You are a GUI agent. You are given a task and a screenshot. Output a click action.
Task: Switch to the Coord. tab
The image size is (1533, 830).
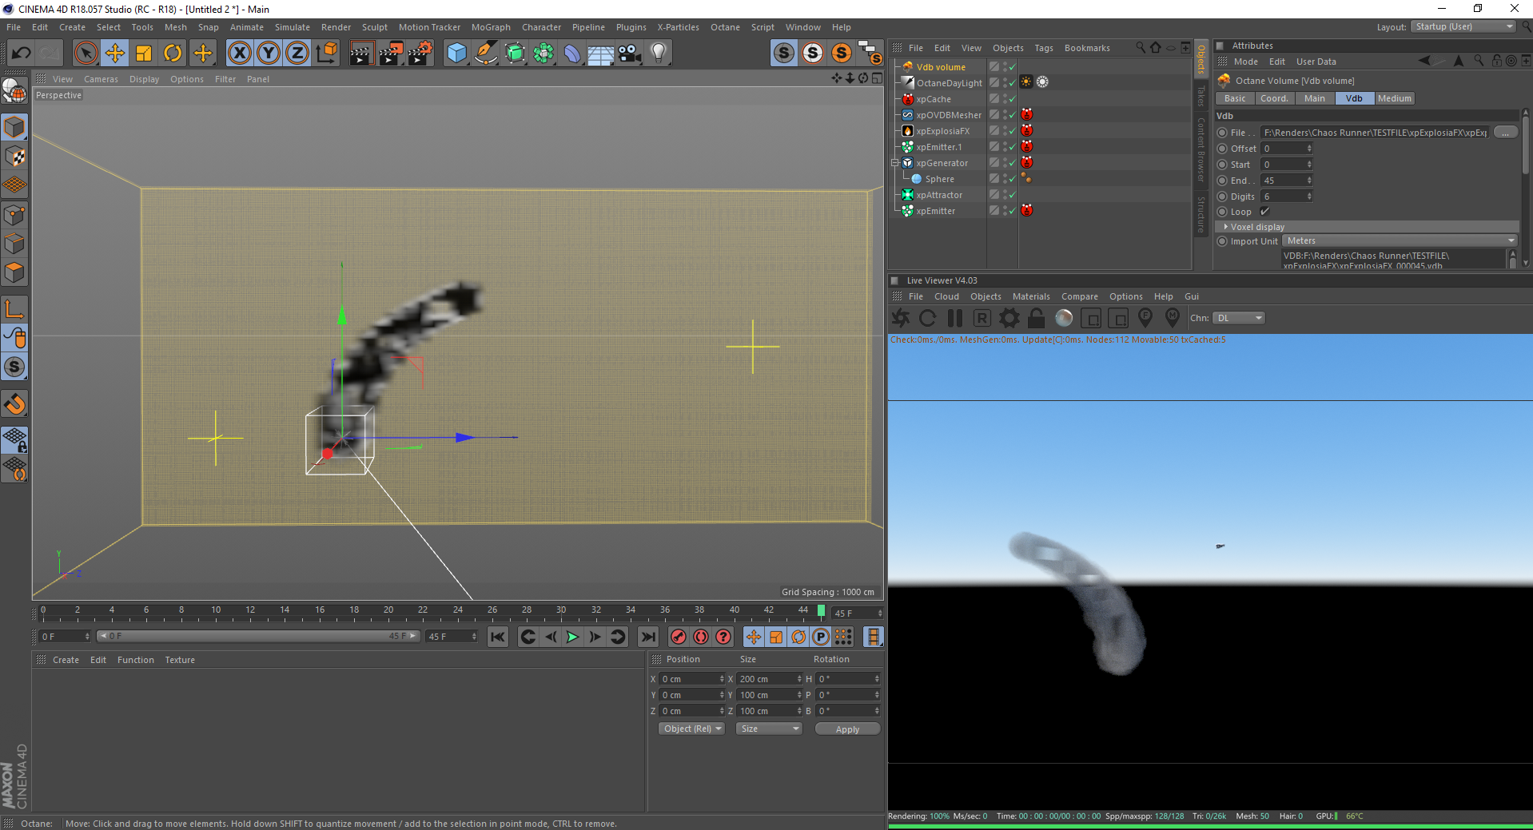[x=1274, y=98]
